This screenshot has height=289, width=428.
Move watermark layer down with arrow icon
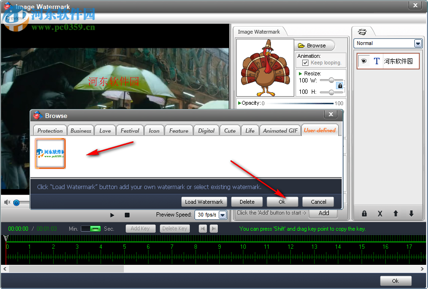coord(411,214)
